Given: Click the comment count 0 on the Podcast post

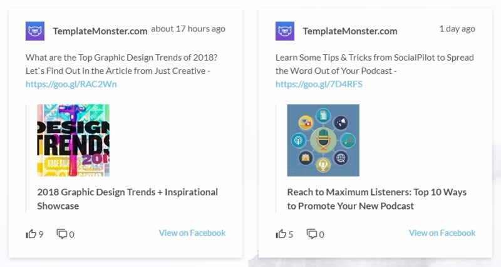Looking at the screenshot, I should point(321,234).
